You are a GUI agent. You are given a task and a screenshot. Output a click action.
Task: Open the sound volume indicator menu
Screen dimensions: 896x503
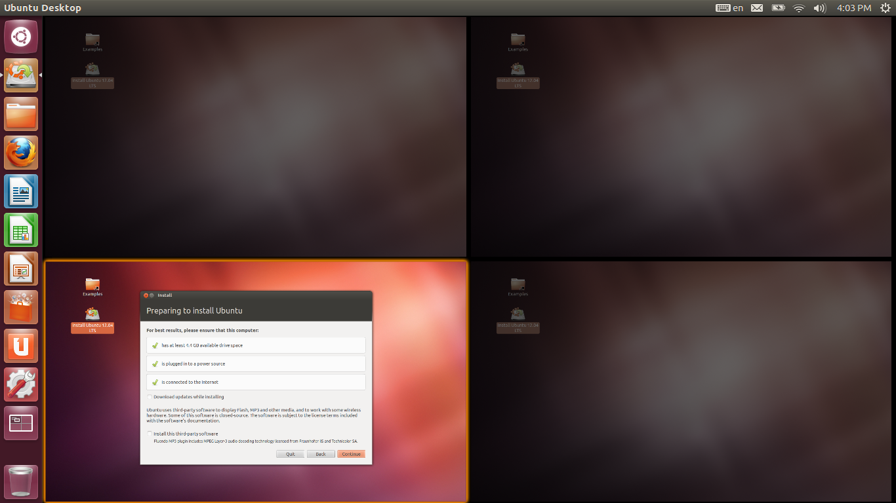819,8
